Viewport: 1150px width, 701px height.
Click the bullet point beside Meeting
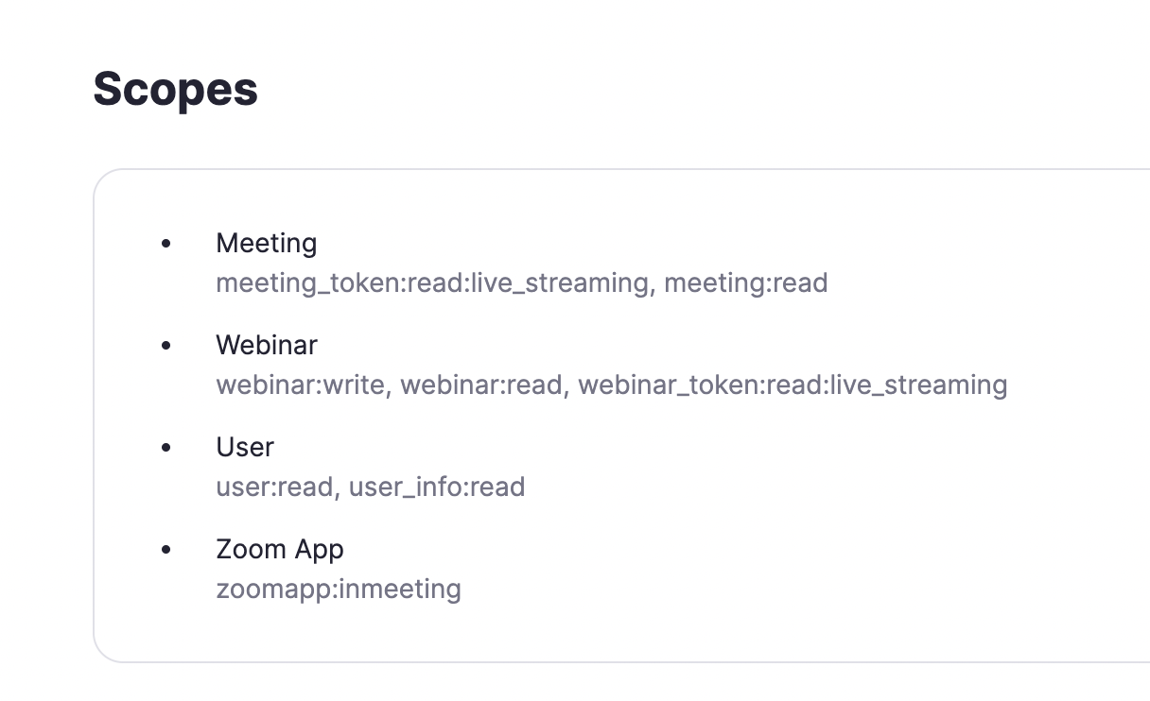coord(166,244)
